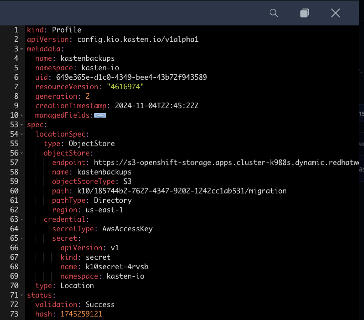The height and width of the screenshot is (320, 364).
Task: Click the endpoint URL on line 57
Action: point(226,162)
